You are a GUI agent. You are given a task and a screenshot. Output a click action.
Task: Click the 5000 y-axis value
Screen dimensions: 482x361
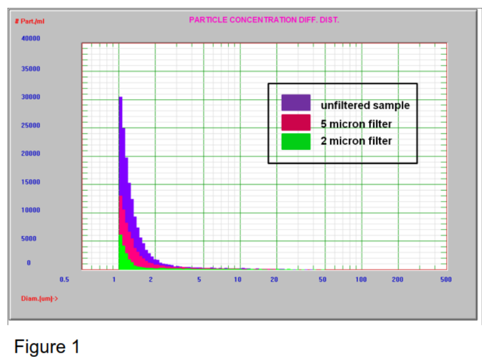pyautogui.click(x=29, y=238)
